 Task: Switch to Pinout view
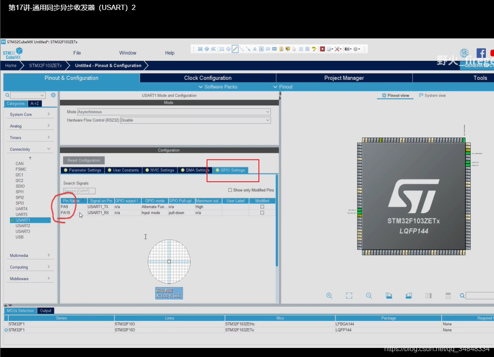395,96
